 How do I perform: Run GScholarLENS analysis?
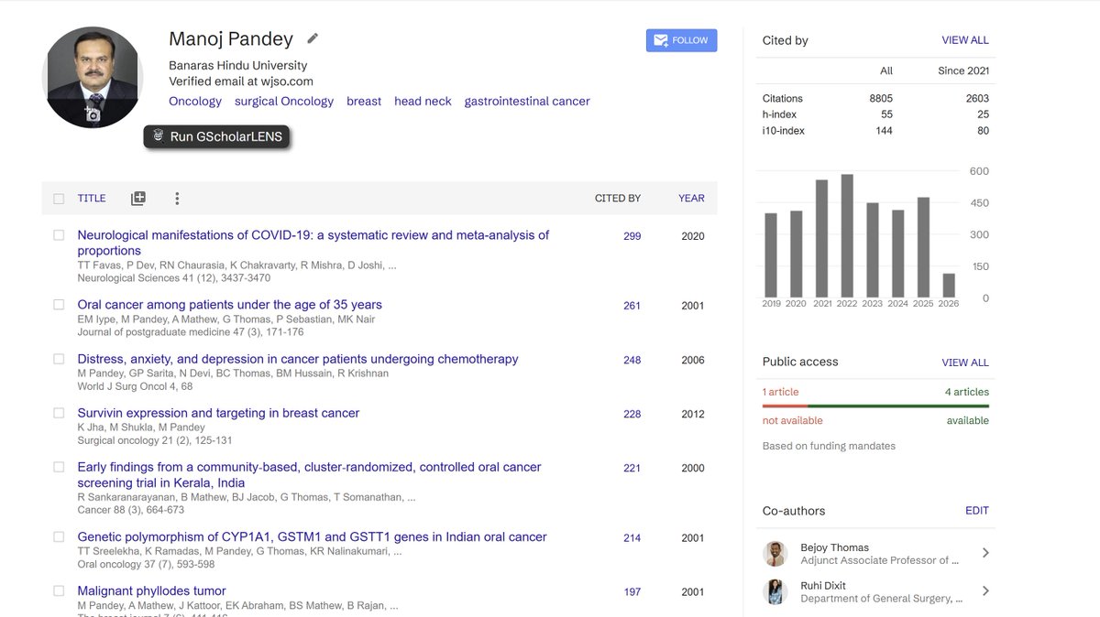pyautogui.click(x=217, y=137)
